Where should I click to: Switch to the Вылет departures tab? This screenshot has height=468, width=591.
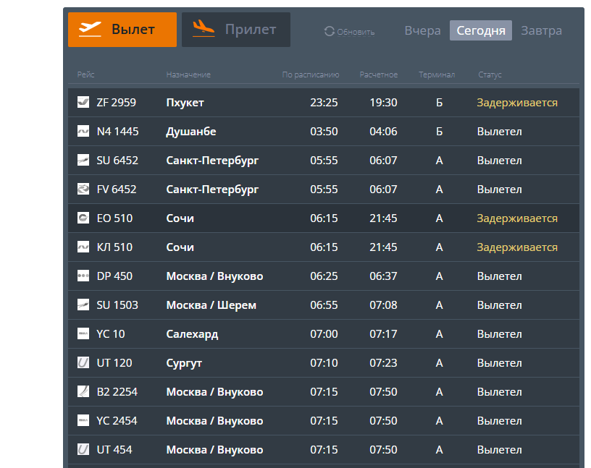click(x=122, y=30)
